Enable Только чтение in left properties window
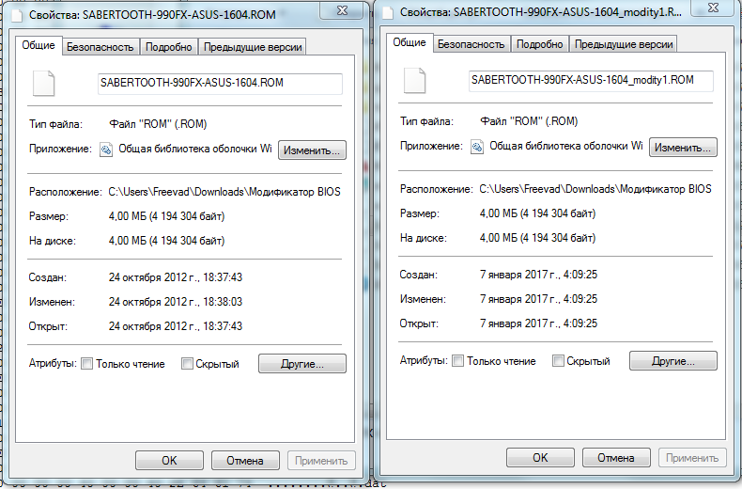Image resolution: width=742 pixels, height=489 pixels. click(86, 364)
